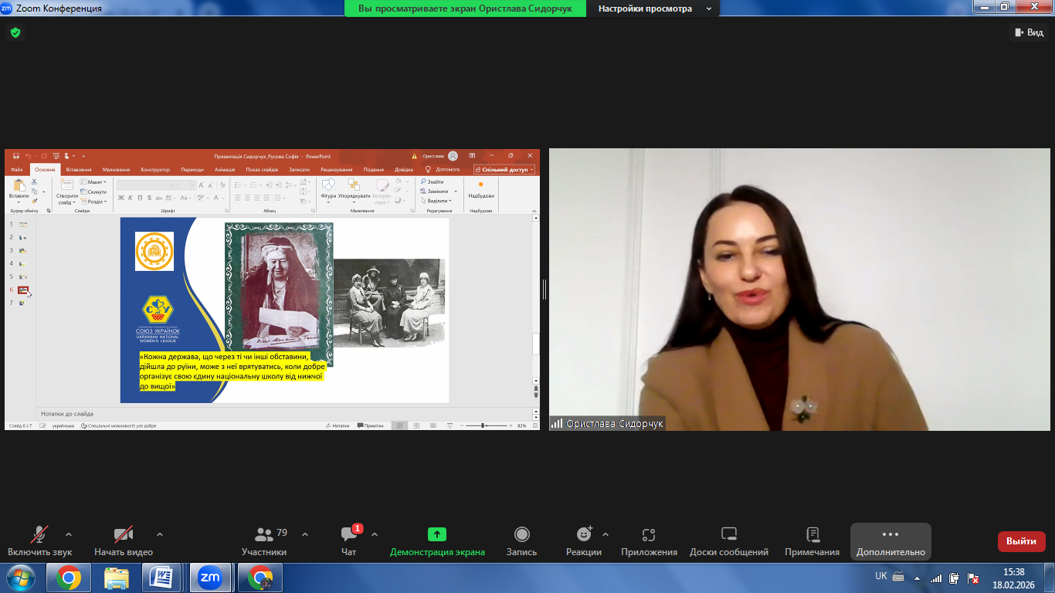Open the Chat panel
Image resolution: width=1055 pixels, height=593 pixels.
coord(348,541)
